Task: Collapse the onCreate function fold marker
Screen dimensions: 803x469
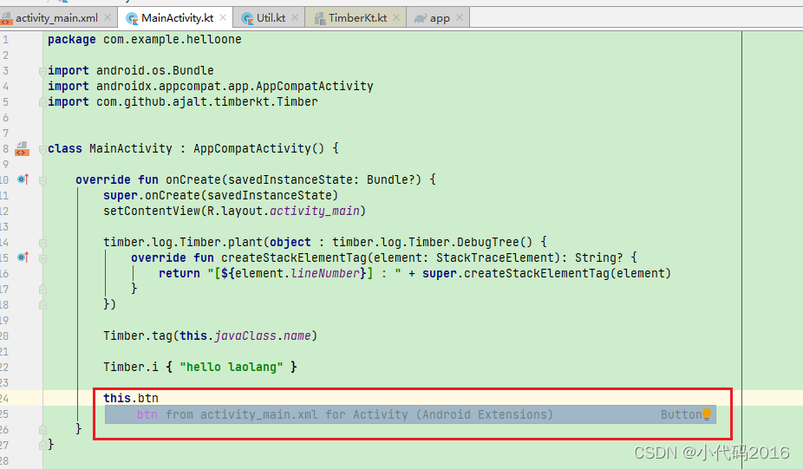Action: click(x=42, y=180)
